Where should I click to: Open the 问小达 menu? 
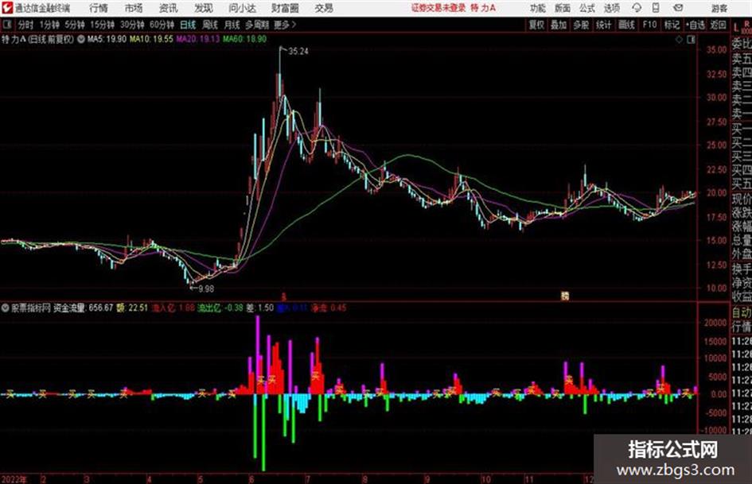242,8
